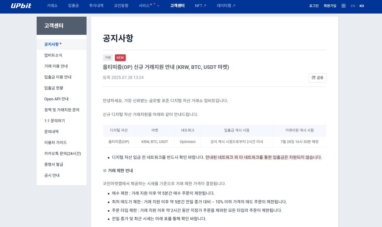Image resolution: width=382 pixels, height=227 pixels.
Task: Open Open API 안내 sidebar item
Action: (62, 99)
